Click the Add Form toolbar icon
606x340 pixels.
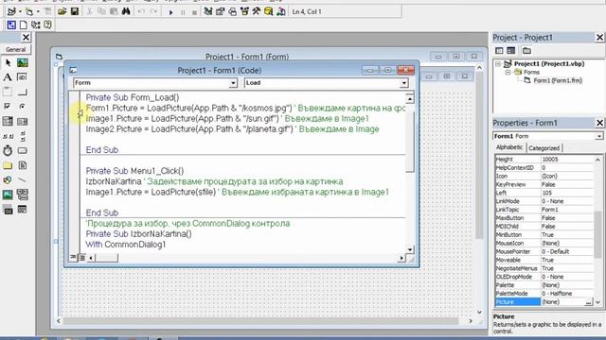point(29,11)
